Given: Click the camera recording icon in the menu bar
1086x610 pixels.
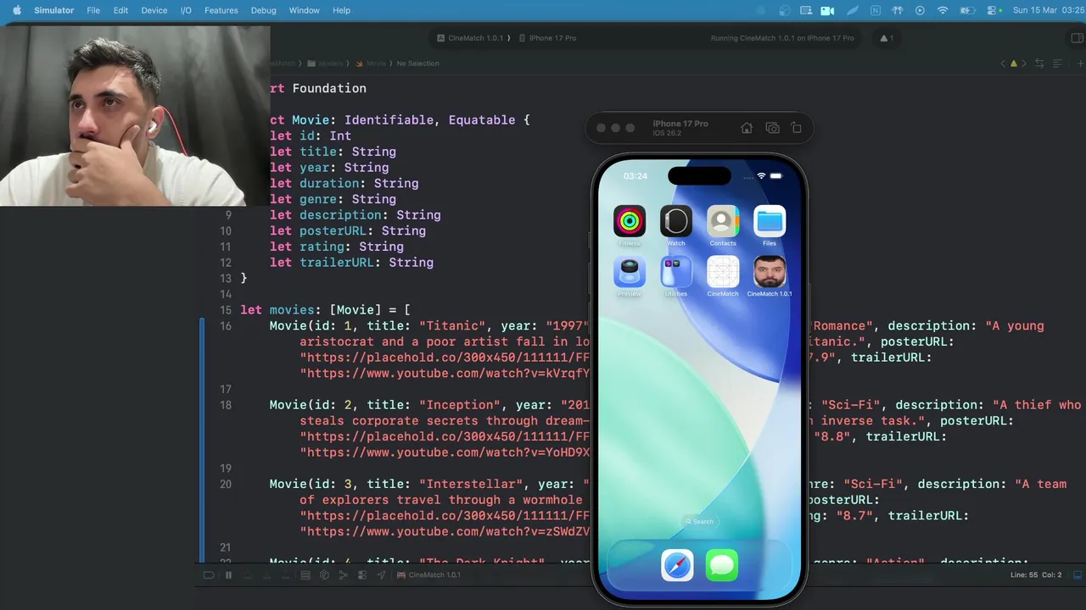Looking at the screenshot, I should click(827, 10).
